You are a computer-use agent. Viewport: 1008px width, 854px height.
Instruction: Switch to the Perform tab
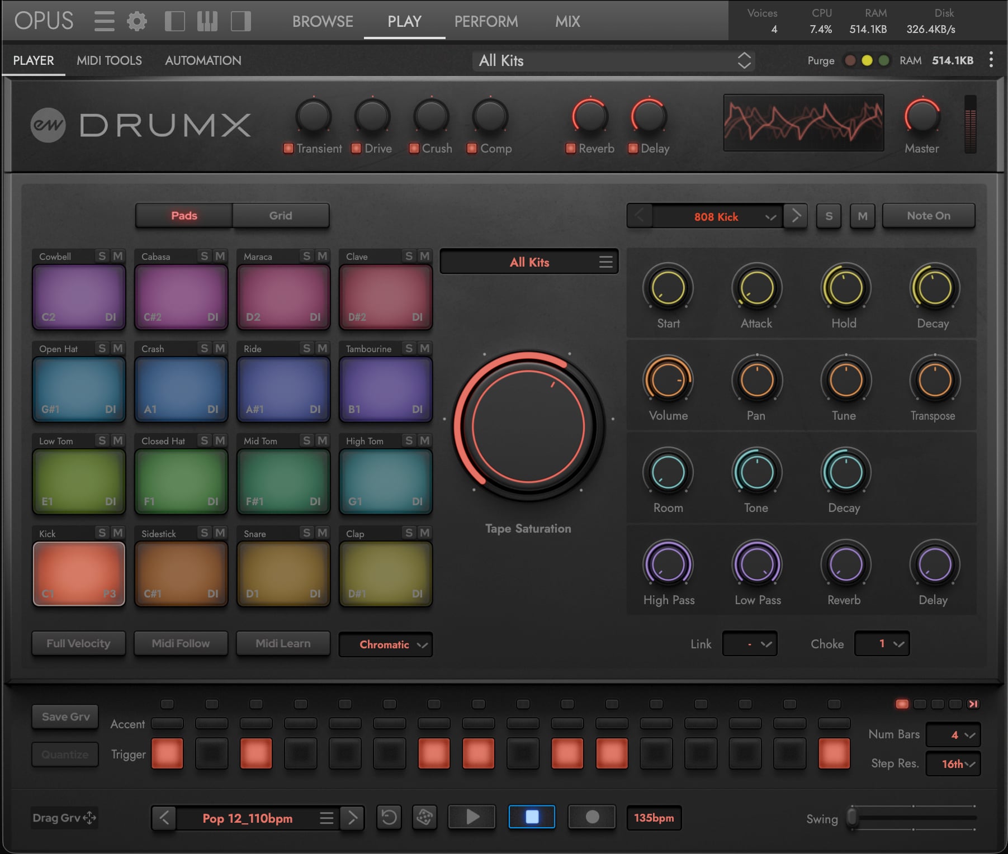pos(486,21)
